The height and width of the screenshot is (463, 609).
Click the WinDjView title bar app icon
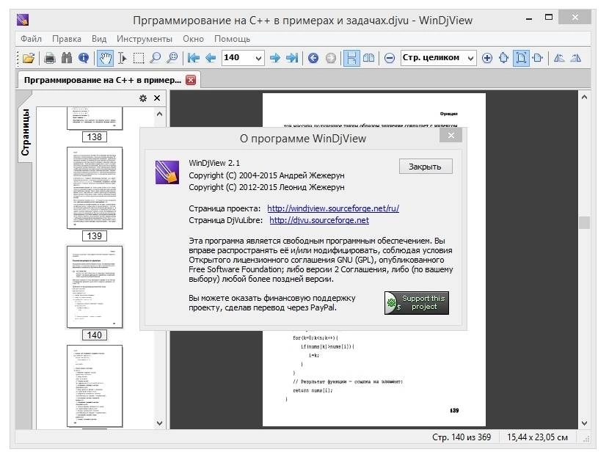[x=23, y=19]
